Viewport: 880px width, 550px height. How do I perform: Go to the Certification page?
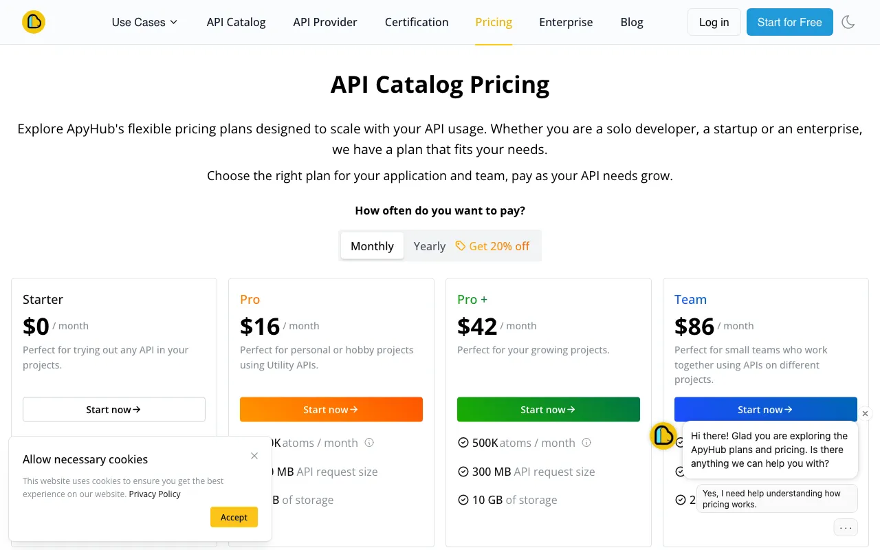(417, 22)
